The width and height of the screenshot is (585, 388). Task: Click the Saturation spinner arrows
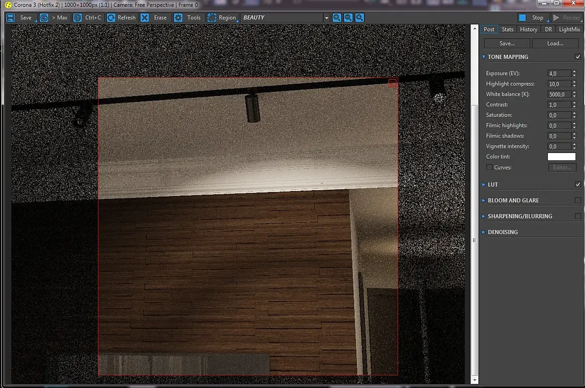[x=574, y=115]
